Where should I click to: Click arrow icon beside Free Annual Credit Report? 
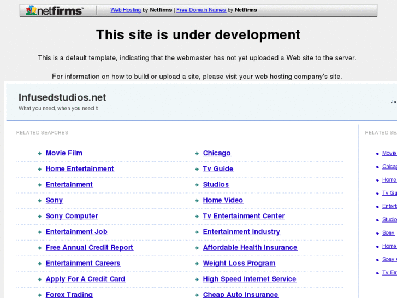point(39,248)
